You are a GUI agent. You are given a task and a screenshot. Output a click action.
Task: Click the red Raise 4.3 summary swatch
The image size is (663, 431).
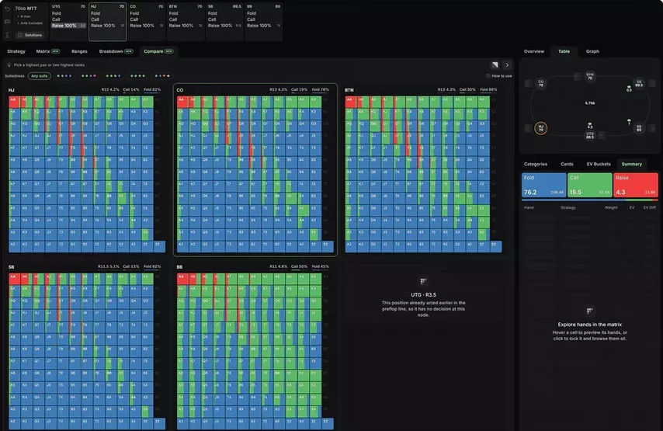pyautogui.click(x=636, y=185)
